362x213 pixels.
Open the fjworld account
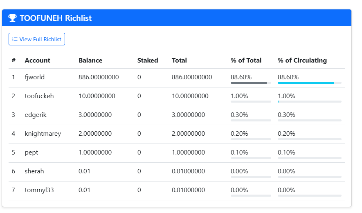point(35,77)
